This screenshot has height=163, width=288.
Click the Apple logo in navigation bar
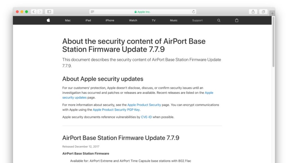pyautogui.click(x=48, y=20)
